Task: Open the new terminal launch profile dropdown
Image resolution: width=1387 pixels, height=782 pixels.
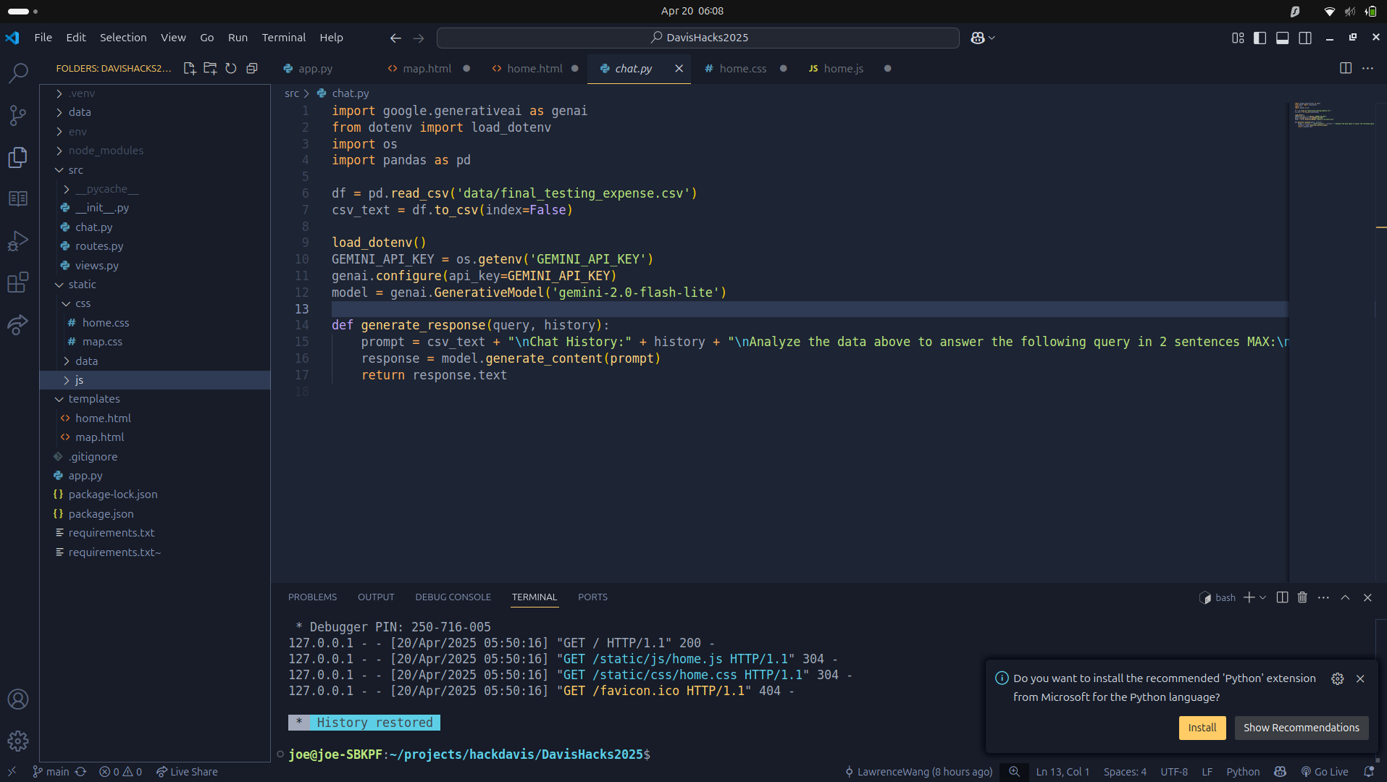Action: point(1263,597)
